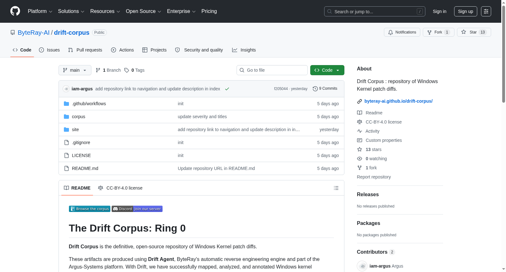Click the iam-argus contributor avatar
This screenshot has height=272, width=506.
coord(362,266)
